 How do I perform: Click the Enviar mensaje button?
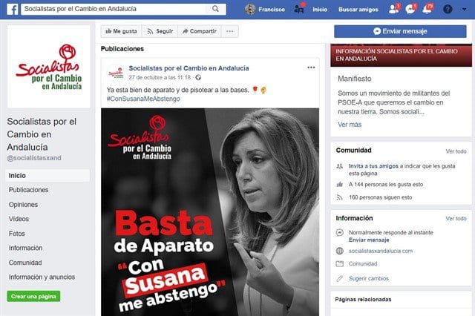[x=400, y=31]
